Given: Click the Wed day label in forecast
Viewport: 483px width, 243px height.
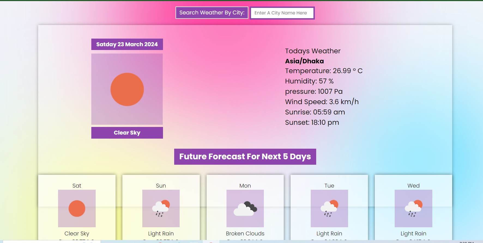Looking at the screenshot, I should coord(413,186).
